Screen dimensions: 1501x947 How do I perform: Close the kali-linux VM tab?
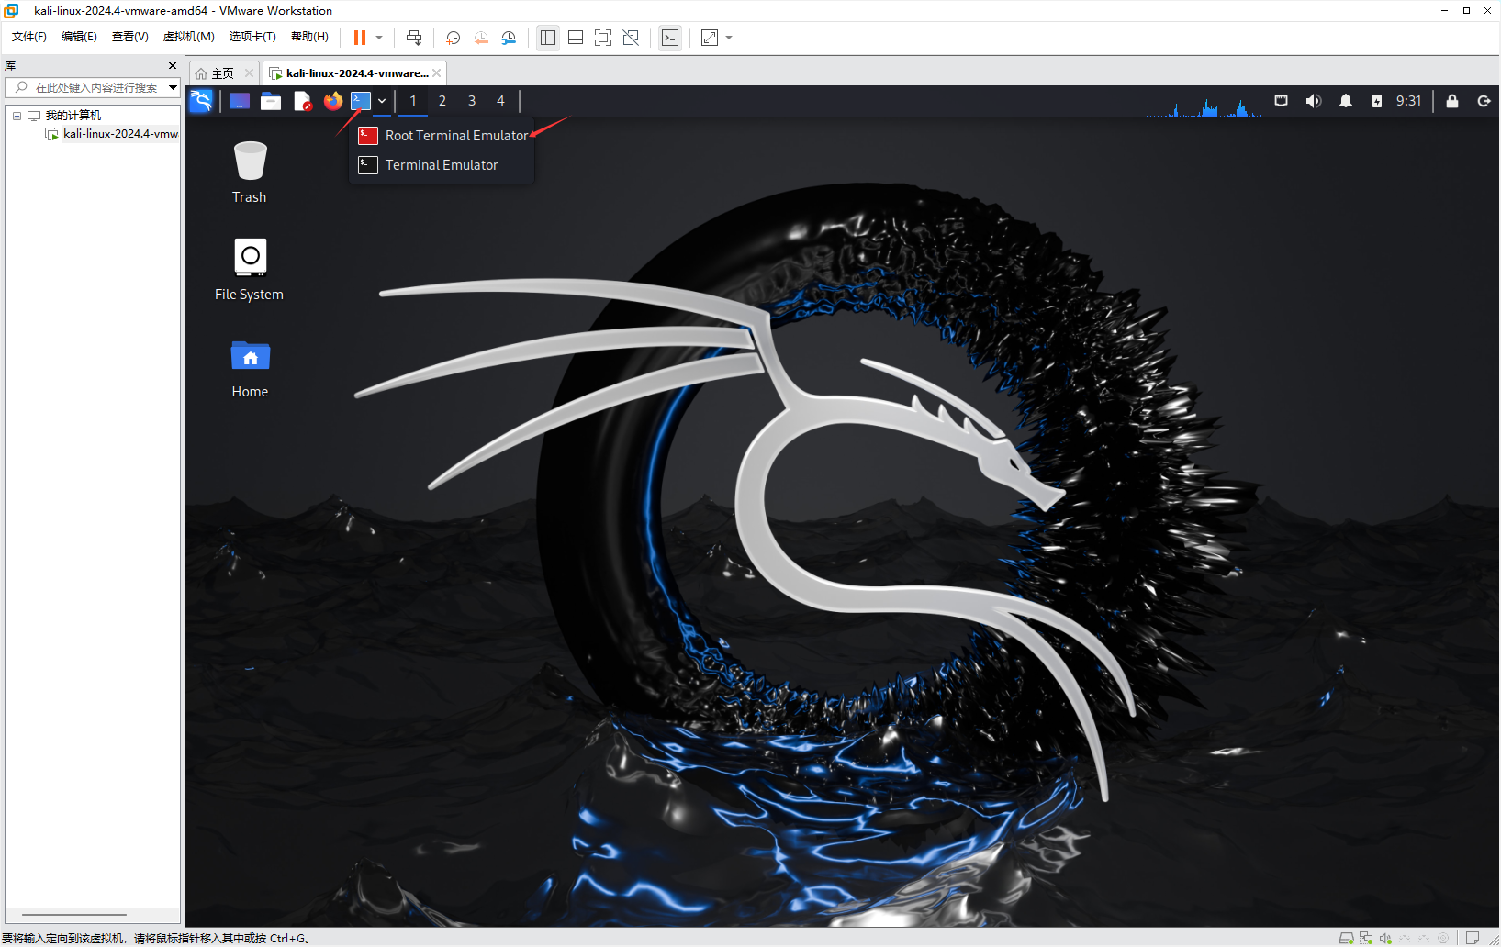pos(437,73)
